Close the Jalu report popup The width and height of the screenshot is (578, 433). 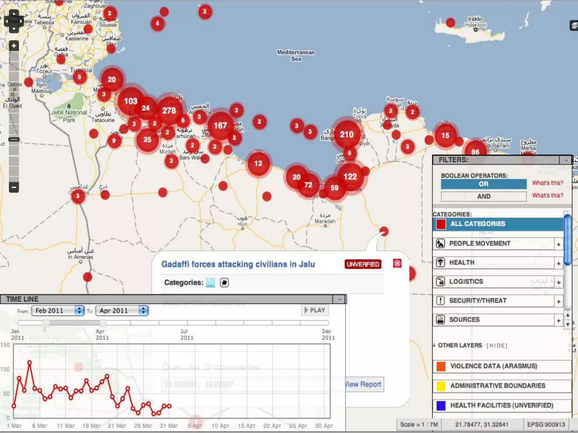pyautogui.click(x=397, y=264)
